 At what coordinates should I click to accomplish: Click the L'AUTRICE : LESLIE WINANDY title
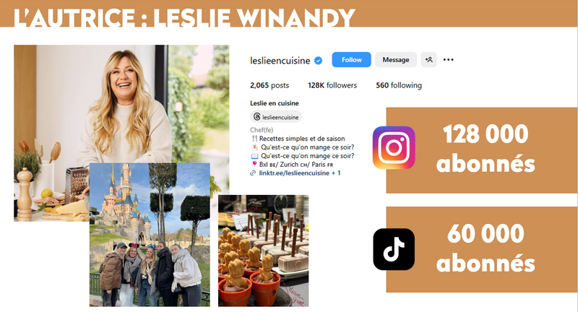tap(184, 17)
